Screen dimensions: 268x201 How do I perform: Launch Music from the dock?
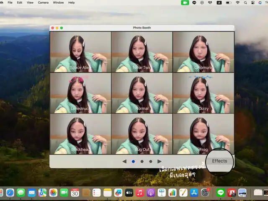click(x=140, y=193)
